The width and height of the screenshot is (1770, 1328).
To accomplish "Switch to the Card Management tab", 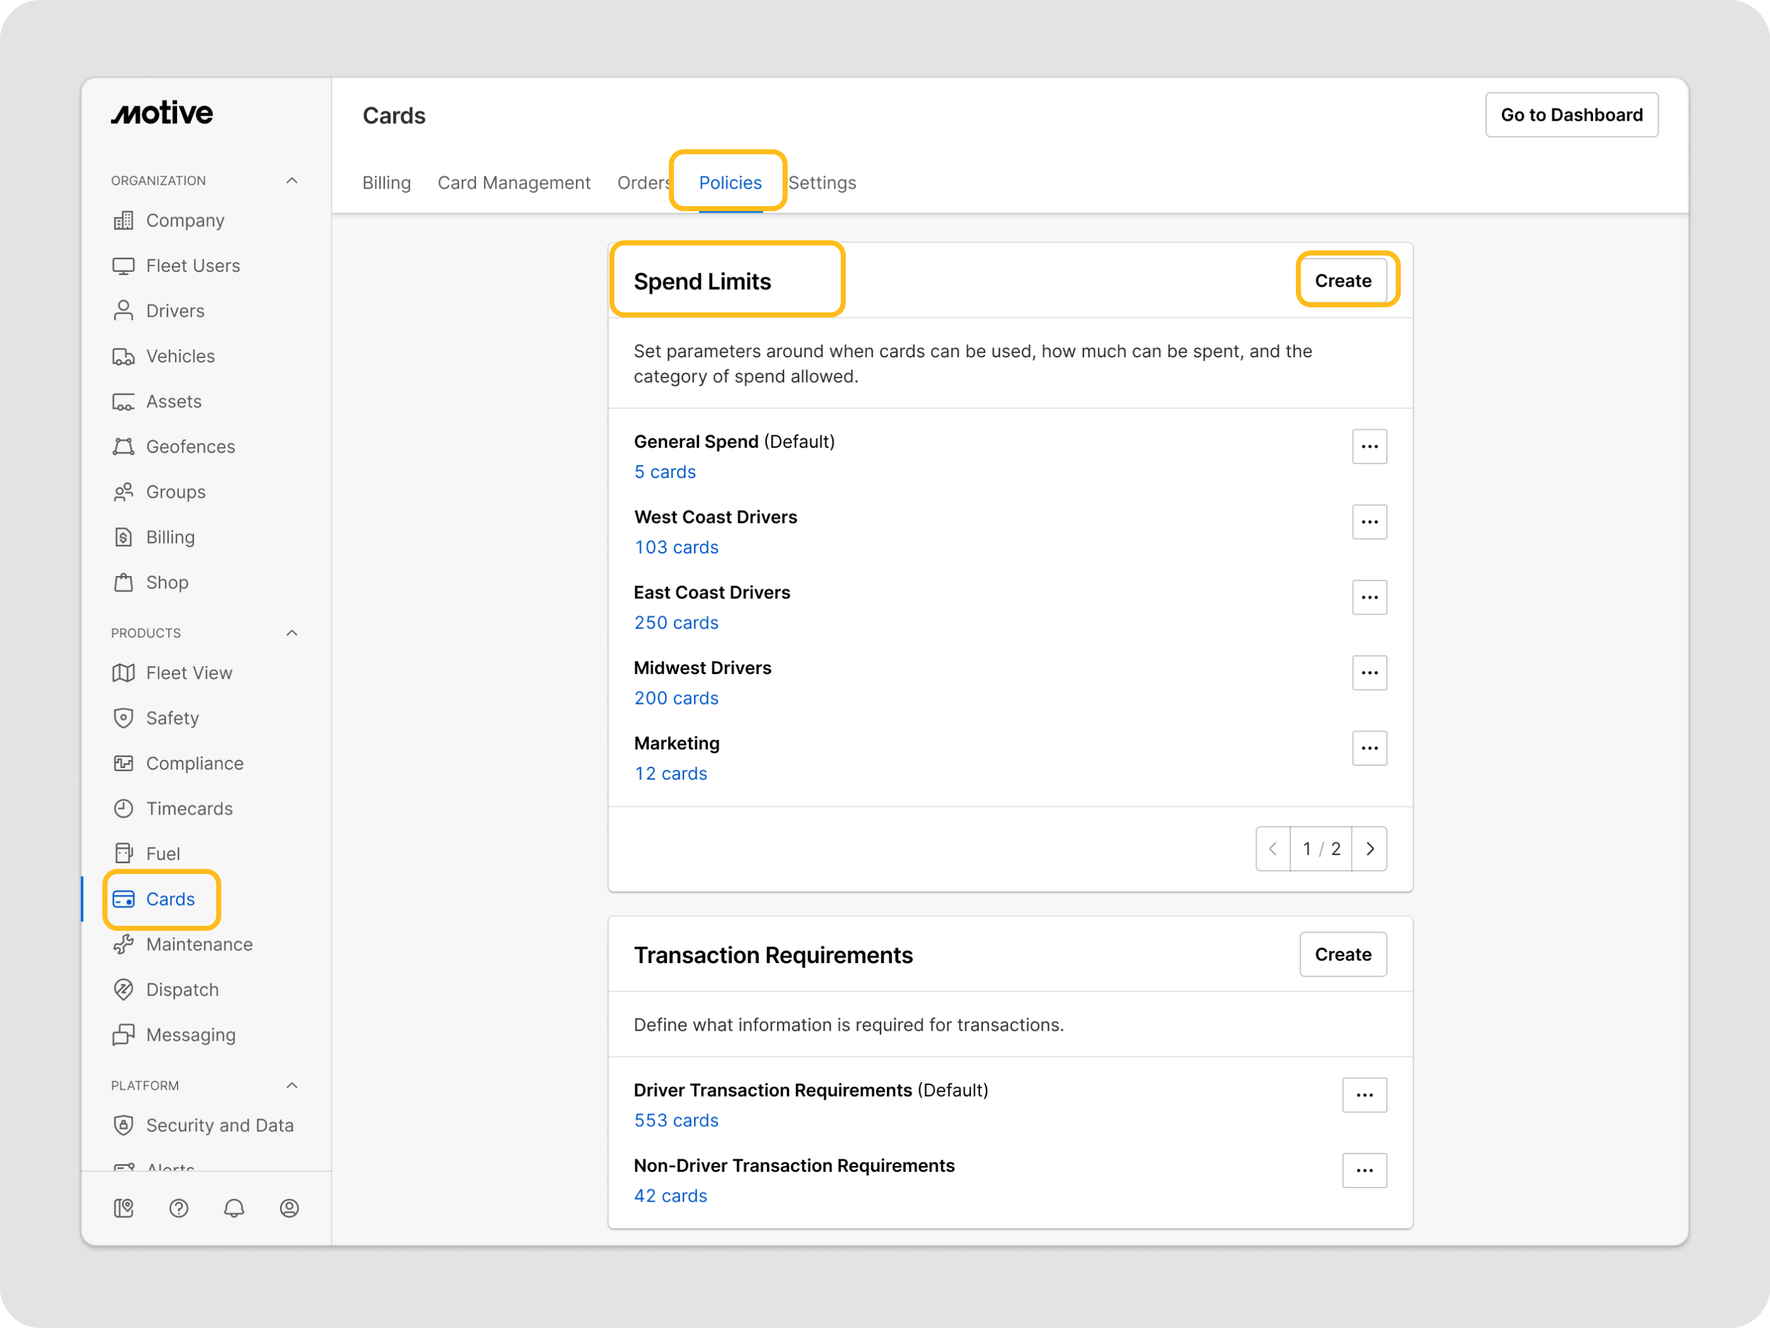I will 514,183.
